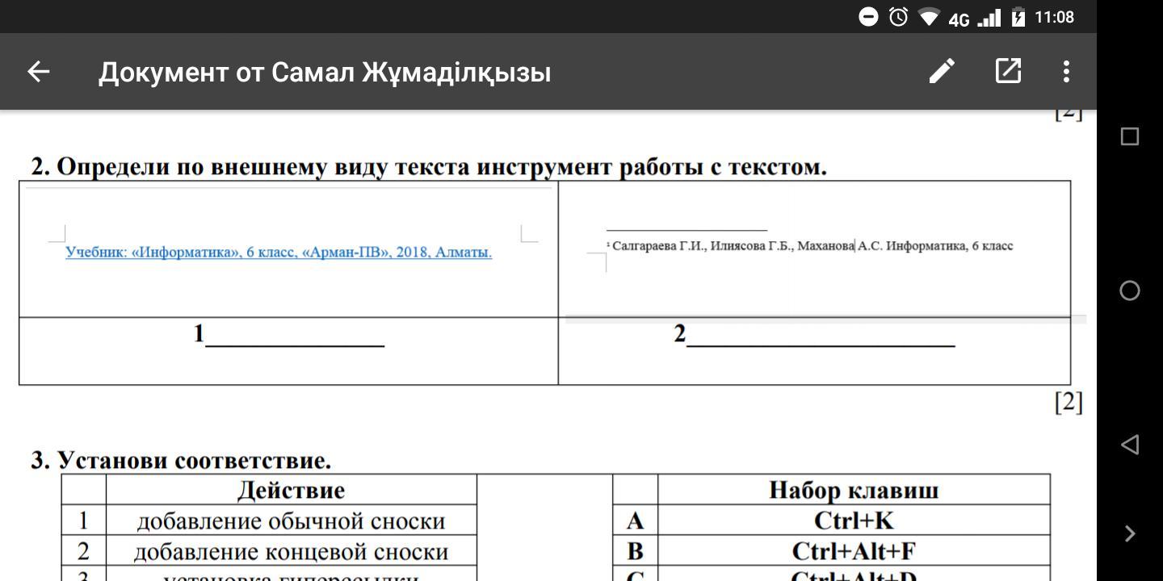Follow the link "Учебник: «Информатика», 6 класс"
Screen dimensions: 1163x581
coord(181,252)
